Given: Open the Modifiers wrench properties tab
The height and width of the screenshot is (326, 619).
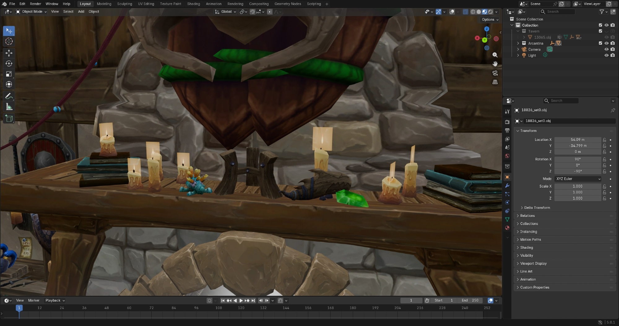Looking at the screenshot, I should [507, 186].
